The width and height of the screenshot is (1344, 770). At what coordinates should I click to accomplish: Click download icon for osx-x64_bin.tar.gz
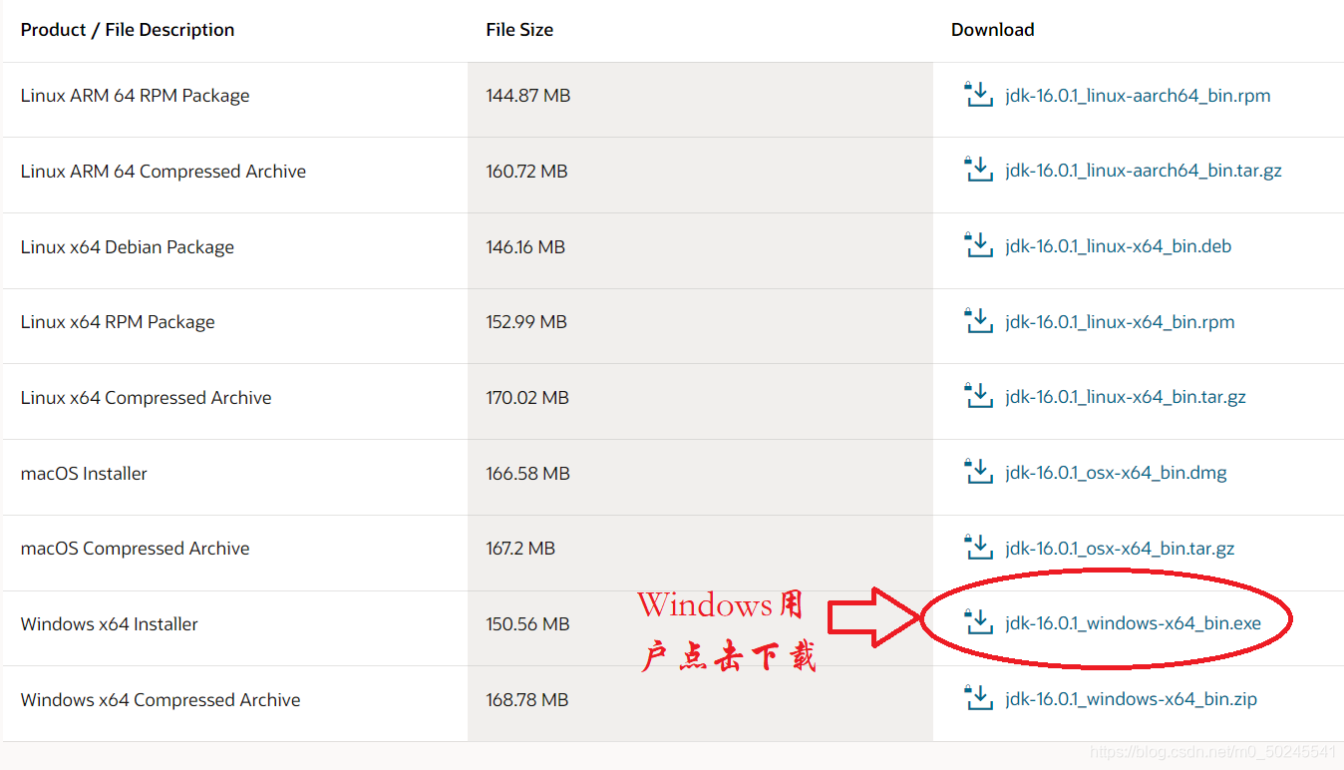coord(979,548)
